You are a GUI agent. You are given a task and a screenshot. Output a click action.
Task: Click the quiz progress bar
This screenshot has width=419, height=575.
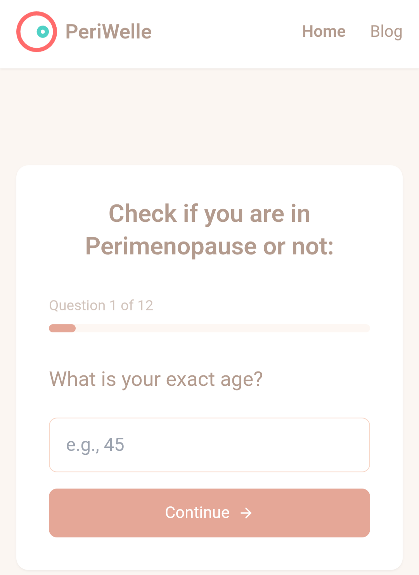pos(209,328)
